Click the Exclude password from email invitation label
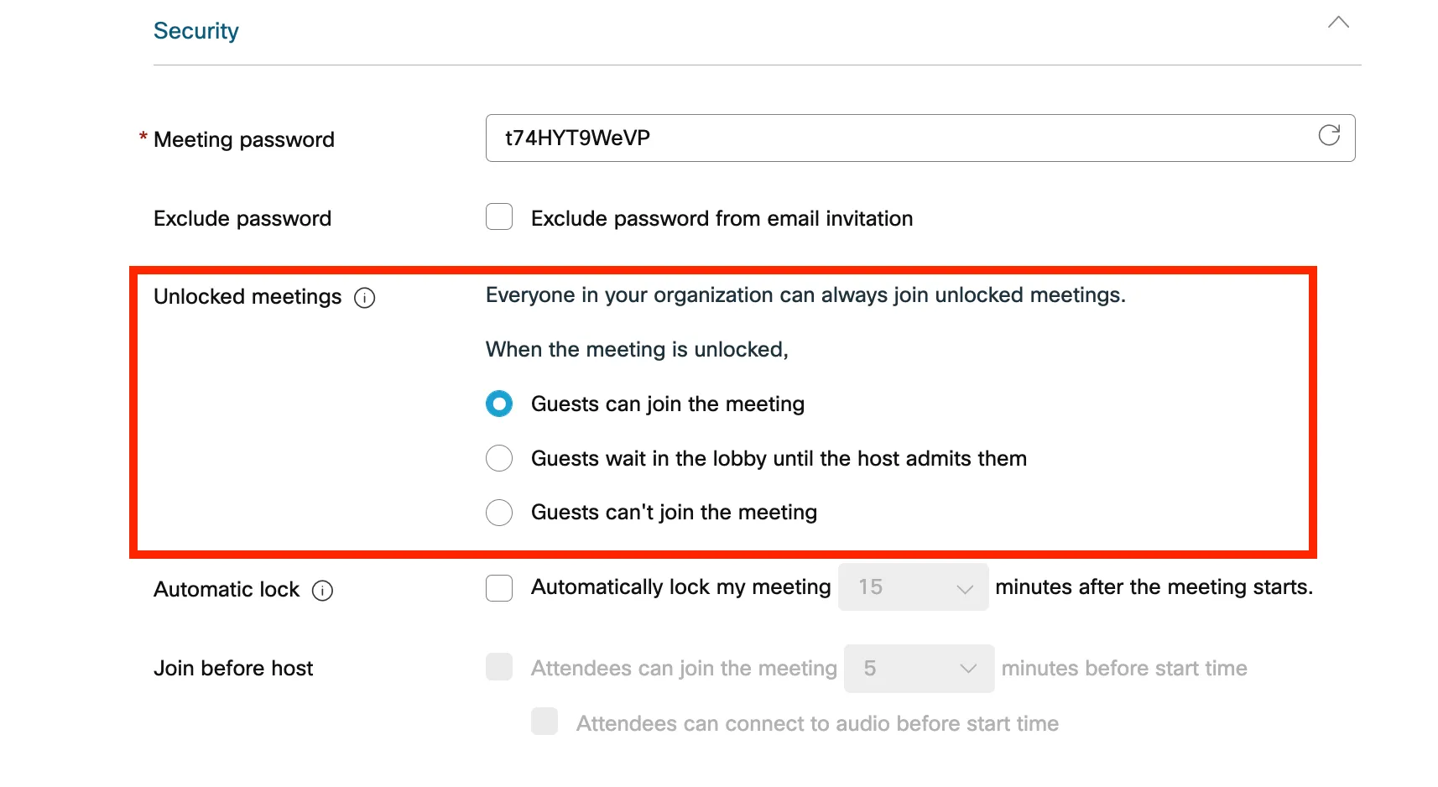Screen dimensions: 1438x787 pyautogui.click(x=722, y=219)
